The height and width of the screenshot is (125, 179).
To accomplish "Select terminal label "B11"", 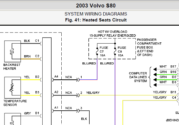I will tap(173, 92).
